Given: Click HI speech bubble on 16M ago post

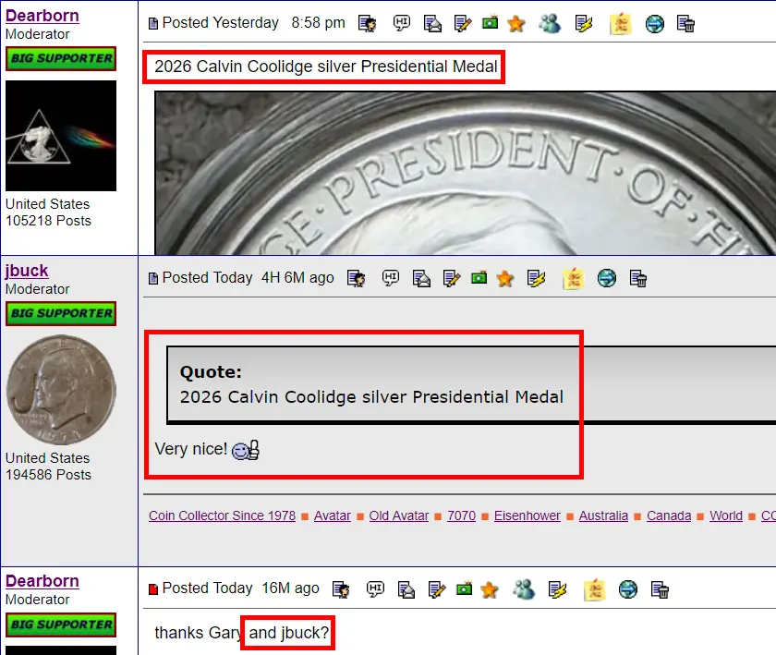Looking at the screenshot, I should [x=375, y=588].
